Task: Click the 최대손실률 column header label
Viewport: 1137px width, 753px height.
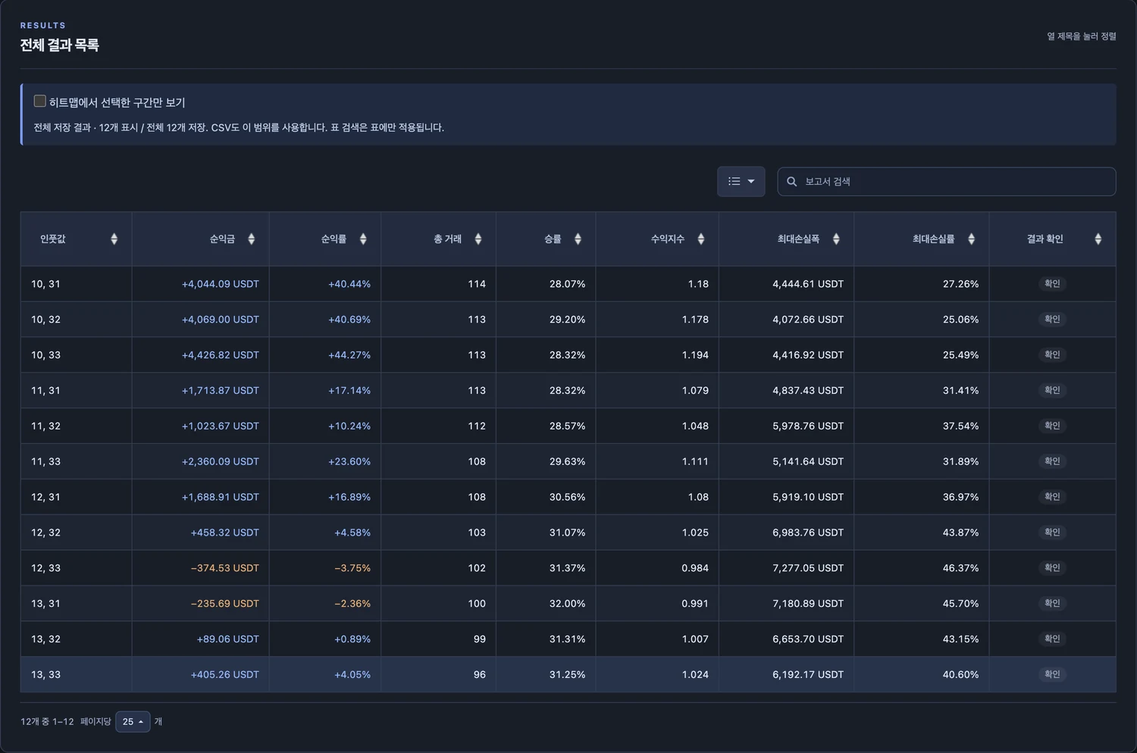Action: pos(934,239)
